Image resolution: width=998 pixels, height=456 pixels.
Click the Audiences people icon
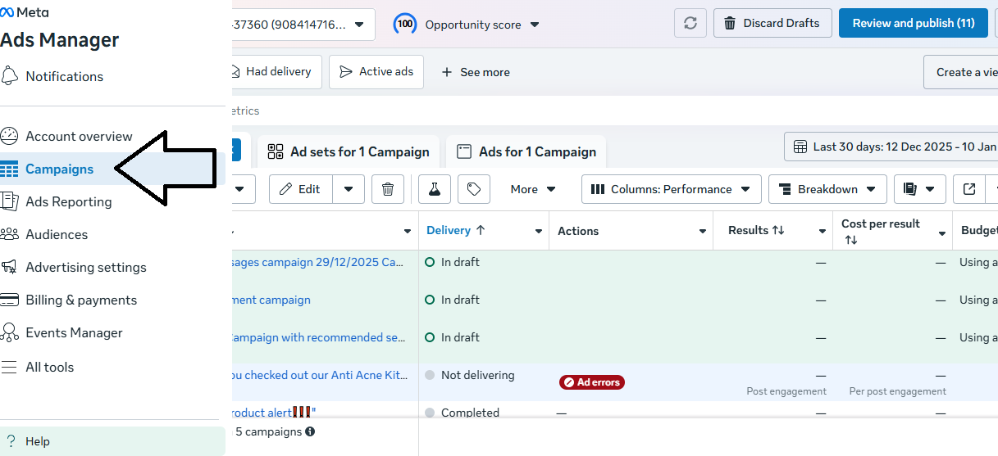pyautogui.click(x=9, y=234)
